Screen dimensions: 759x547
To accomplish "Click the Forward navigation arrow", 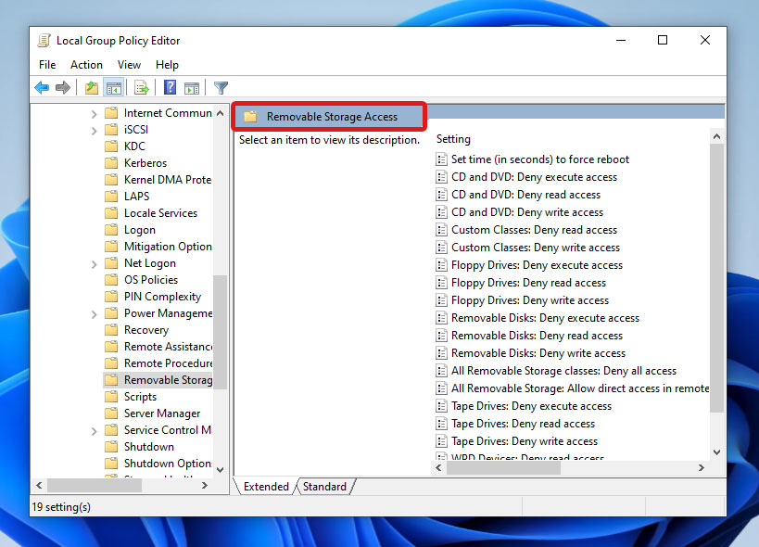I will (61, 87).
